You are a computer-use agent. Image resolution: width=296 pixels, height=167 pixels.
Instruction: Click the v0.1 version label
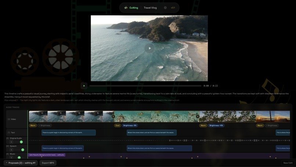(x=173, y=8)
